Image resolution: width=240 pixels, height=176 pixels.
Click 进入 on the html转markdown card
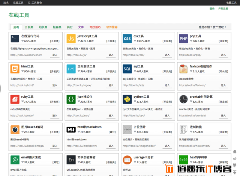tap(111, 146)
